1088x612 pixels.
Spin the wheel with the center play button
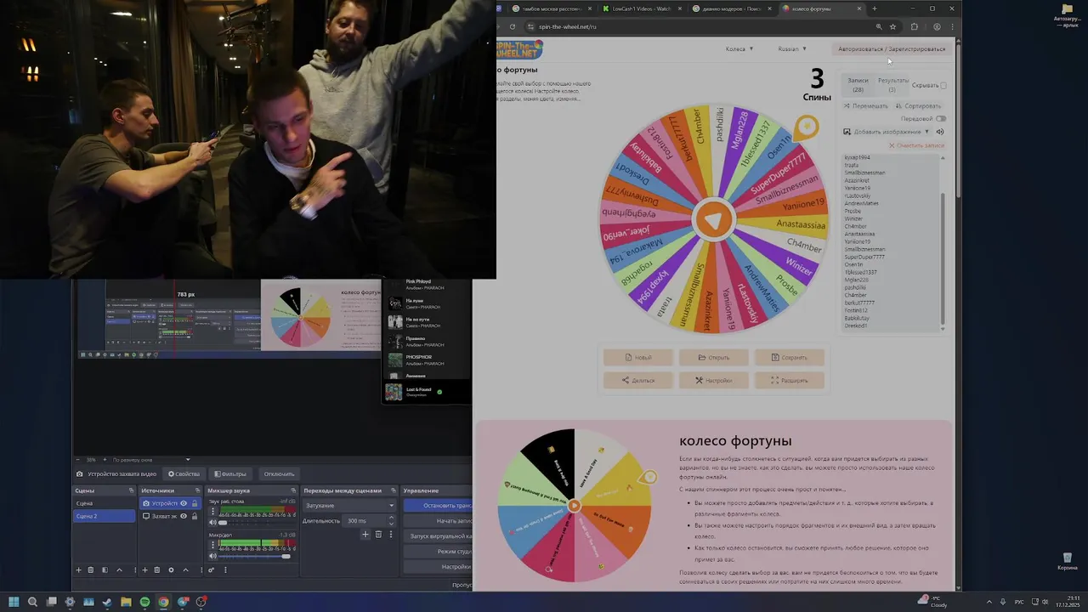click(x=713, y=220)
